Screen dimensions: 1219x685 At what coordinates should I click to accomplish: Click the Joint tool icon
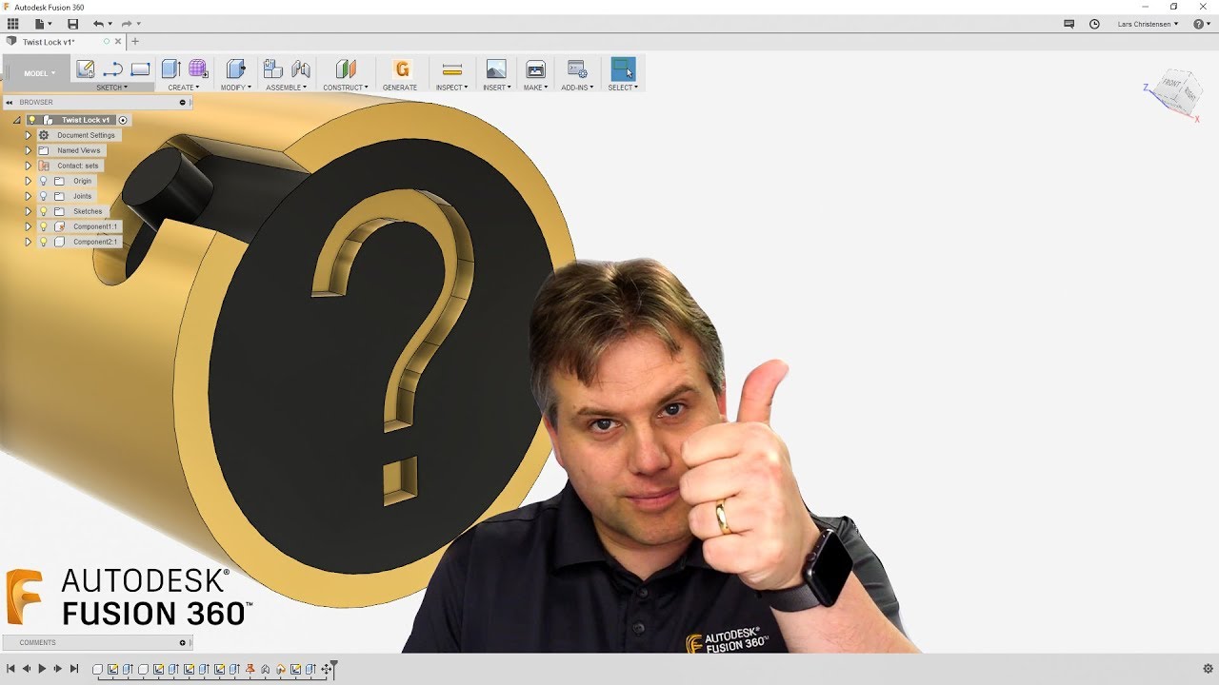(x=301, y=68)
